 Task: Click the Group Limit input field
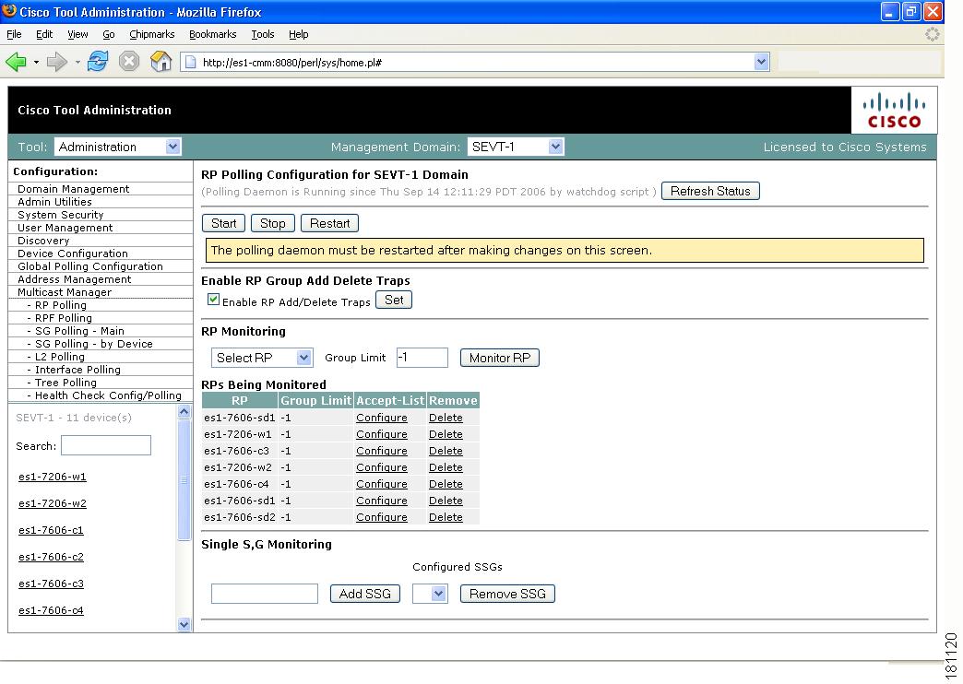[x=422, y=358]
